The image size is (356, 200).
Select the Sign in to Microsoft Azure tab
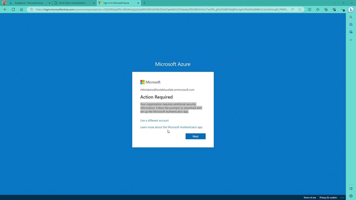[x=116, y=3]
